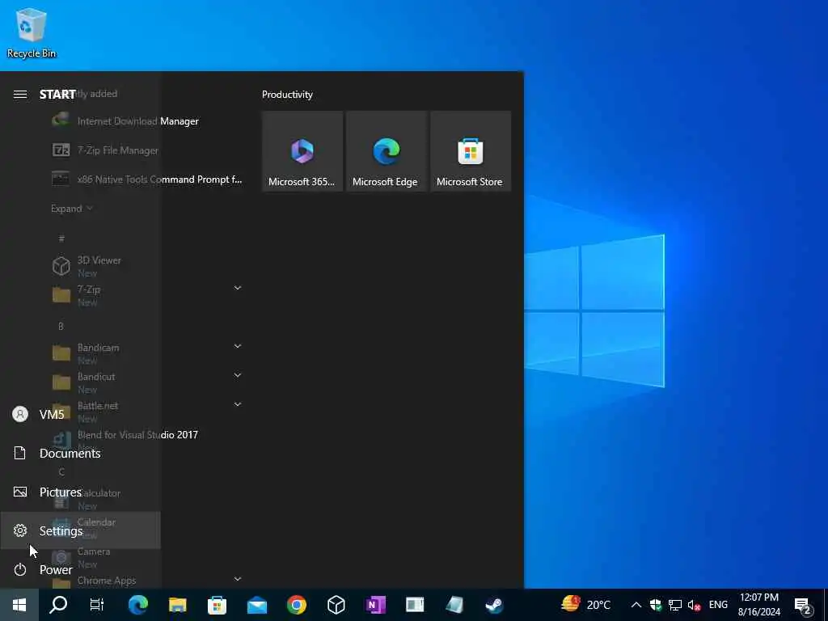Collapse the Start hamburger menu

(20, 94)
